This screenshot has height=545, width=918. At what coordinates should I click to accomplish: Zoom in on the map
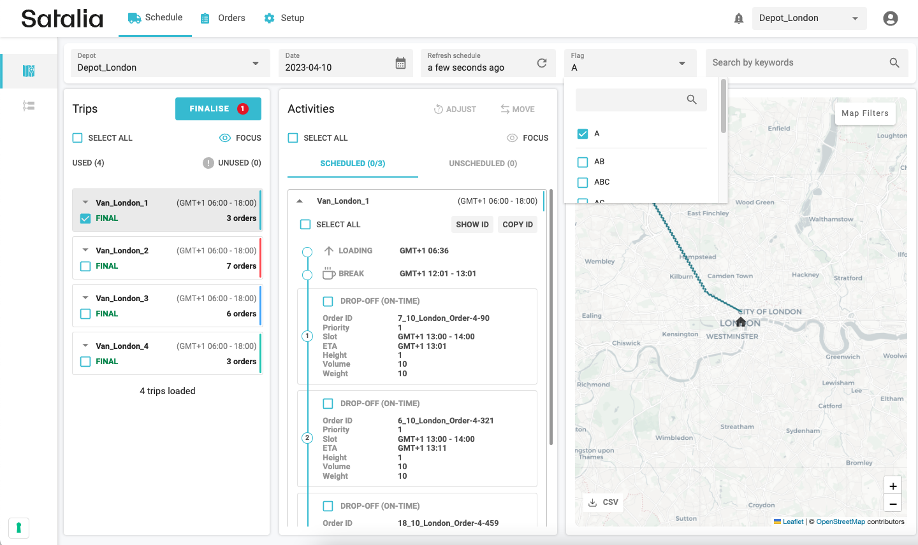(893, 486)
